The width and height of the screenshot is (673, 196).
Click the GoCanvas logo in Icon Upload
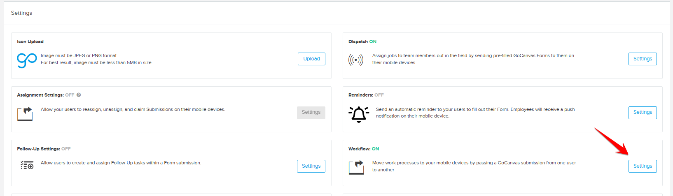coord(27,60)
